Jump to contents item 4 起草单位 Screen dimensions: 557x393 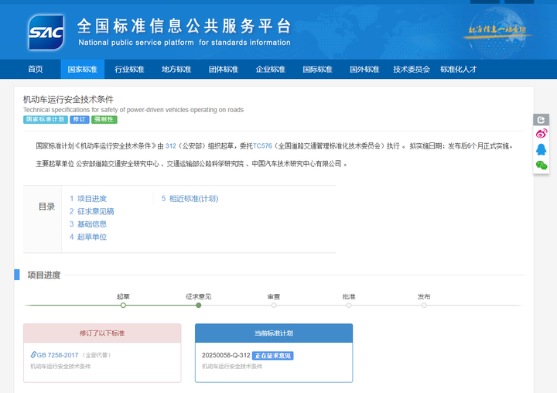click(x=88, y=237)
